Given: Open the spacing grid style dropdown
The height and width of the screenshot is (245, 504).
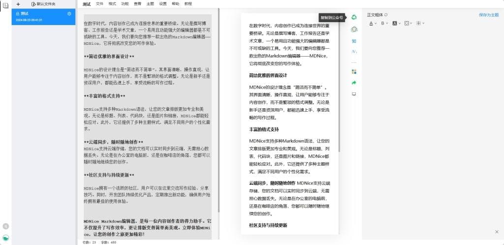Looking at the screenshot, I should [420, 23].
